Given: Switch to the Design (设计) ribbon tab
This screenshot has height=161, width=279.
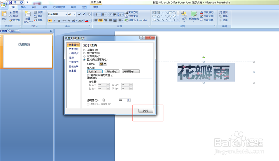Looking at the screenshot, I should click(x=34, y=7).
